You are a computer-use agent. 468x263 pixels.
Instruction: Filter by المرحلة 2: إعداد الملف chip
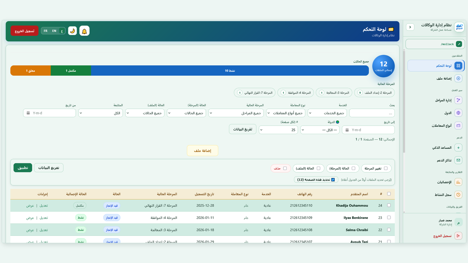(374, 93)
